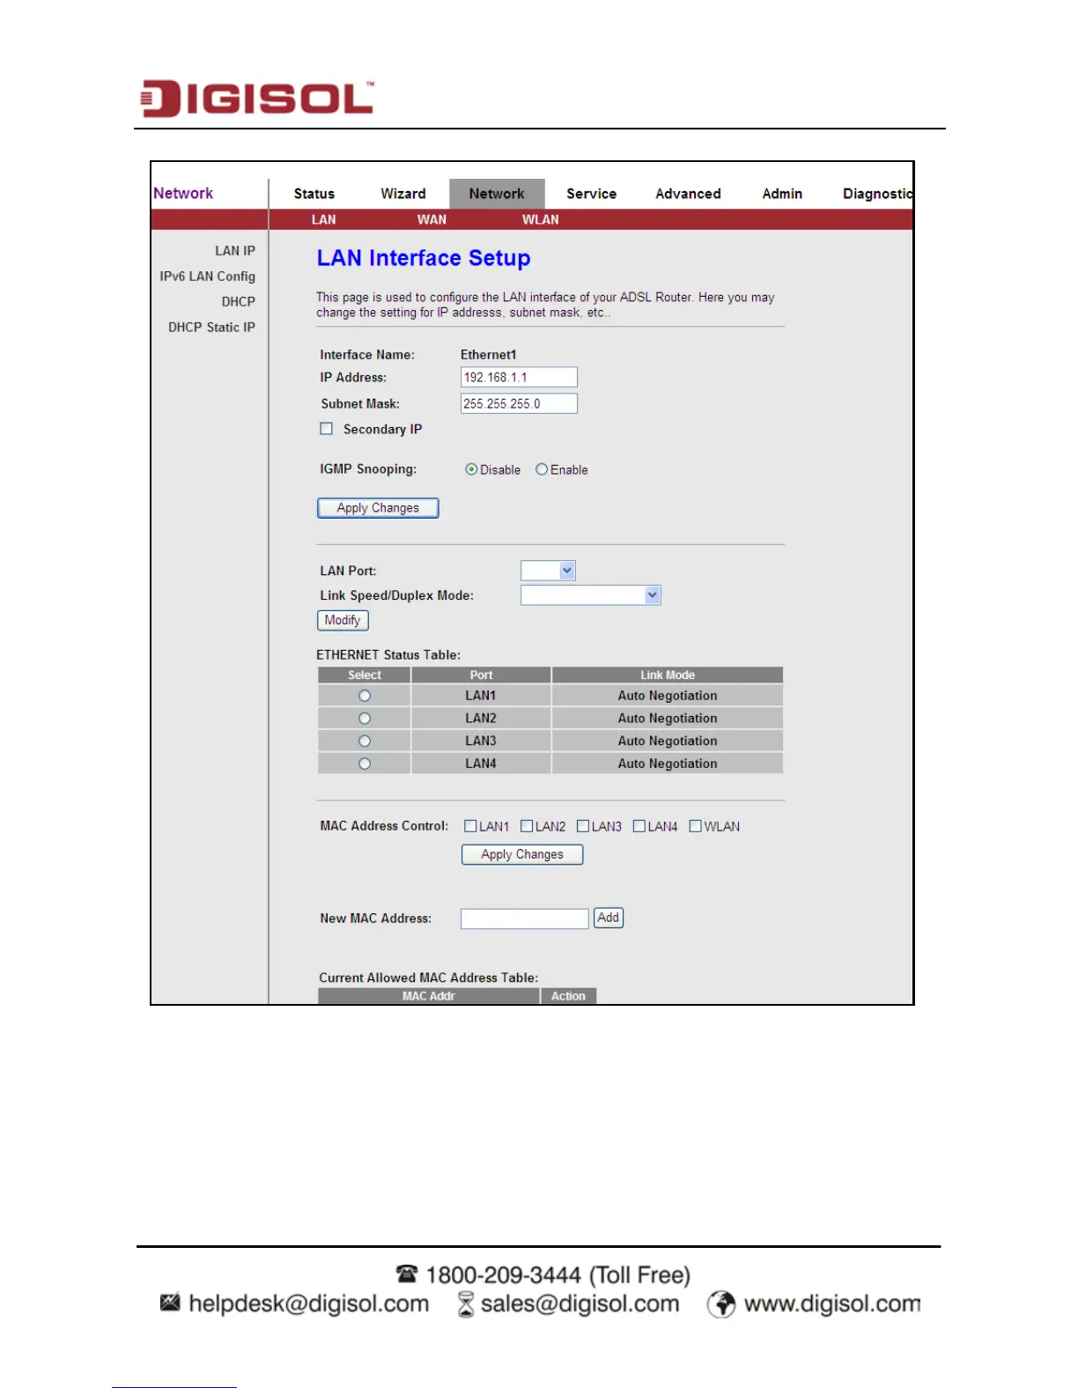Click the hourglass icon beside sales email
Screen dimensions: 1078x1395
[x=466, y=1304]
